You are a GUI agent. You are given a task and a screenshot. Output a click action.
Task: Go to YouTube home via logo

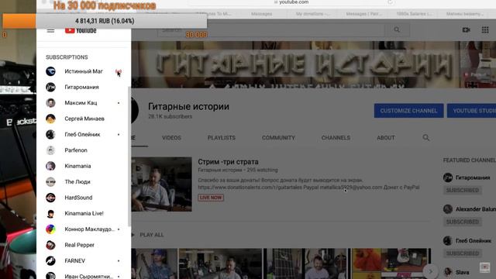[81, 30]
